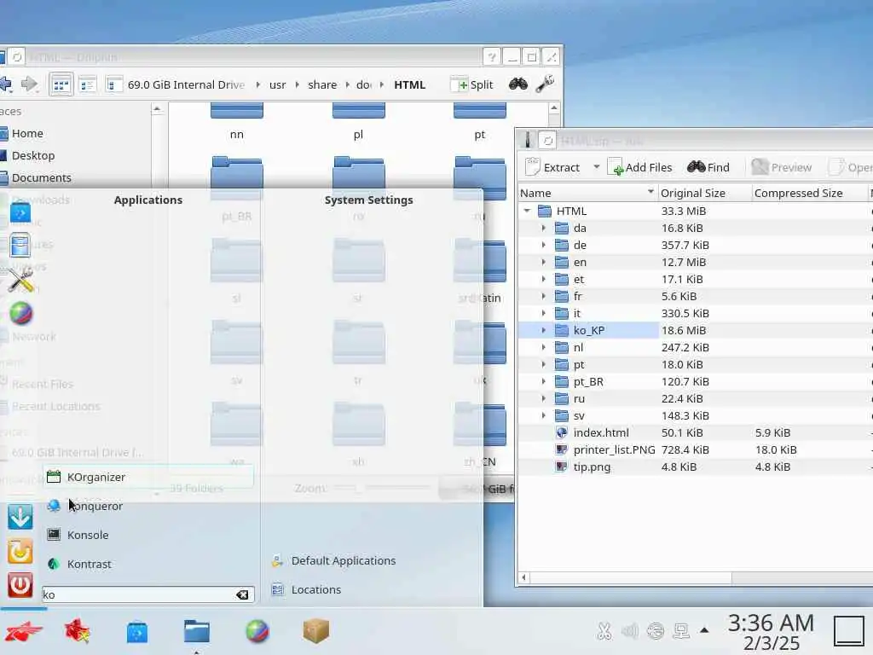The width and height of the screenshot is (873, 655).
Task: Open the Extract dropdown arrow in Ark
Action: click(596, 166)
